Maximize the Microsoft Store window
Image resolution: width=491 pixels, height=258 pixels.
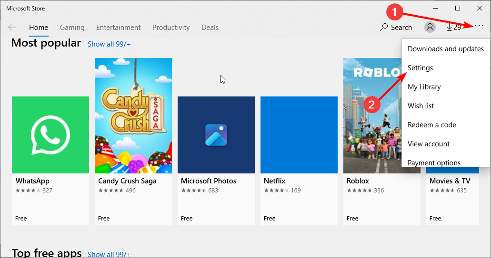[458, 8]
